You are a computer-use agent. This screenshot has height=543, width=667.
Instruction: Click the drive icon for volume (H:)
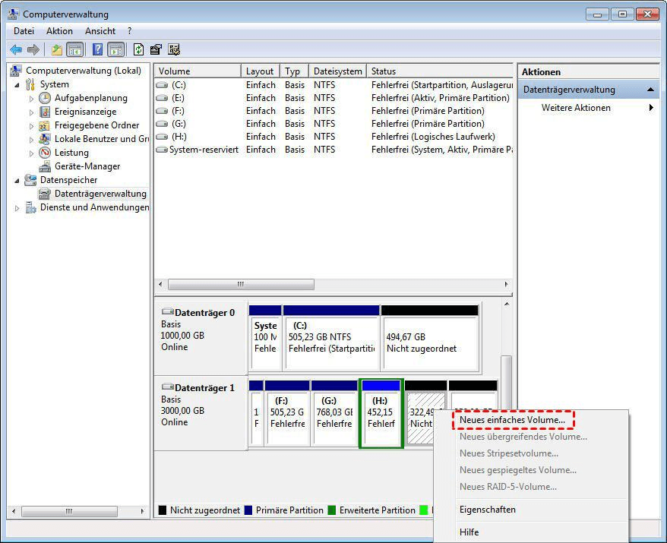tap(162, 137)
